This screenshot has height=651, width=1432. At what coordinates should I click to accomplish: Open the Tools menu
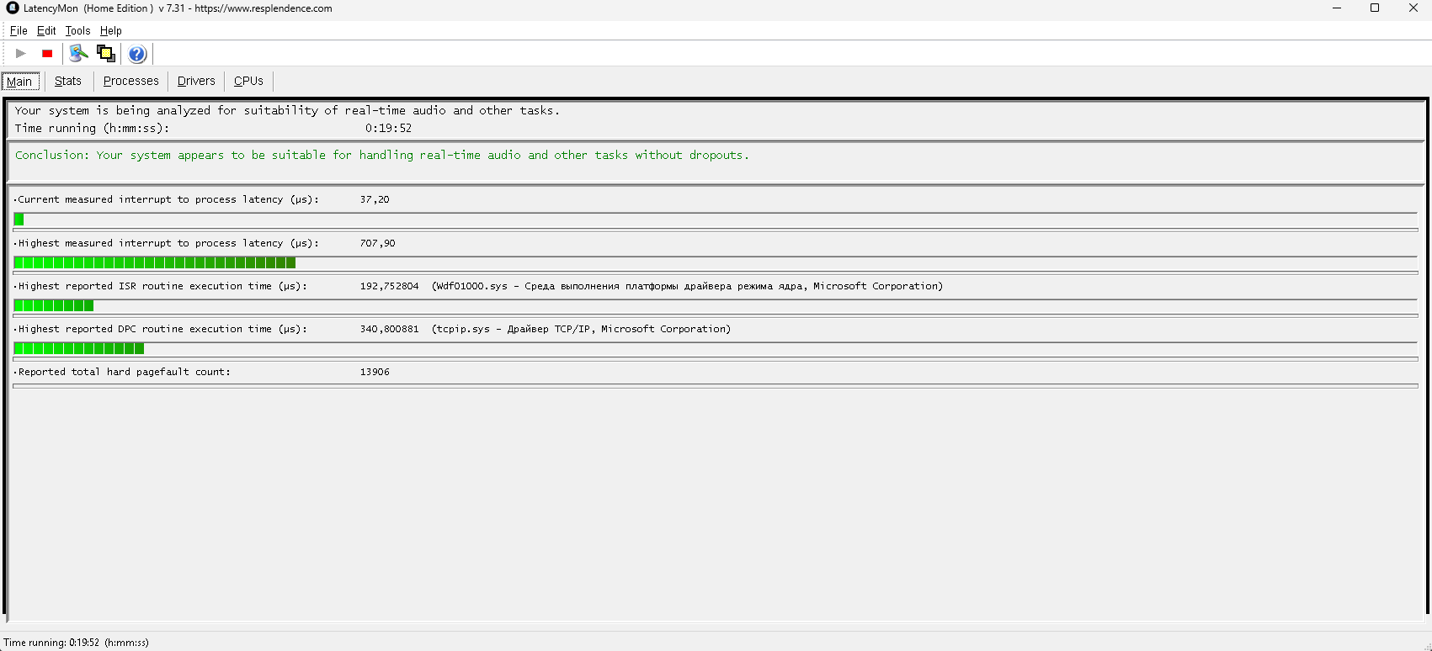[77, 30]
